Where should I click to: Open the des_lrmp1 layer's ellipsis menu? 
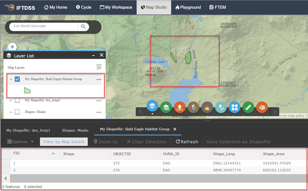pos(99,101)
